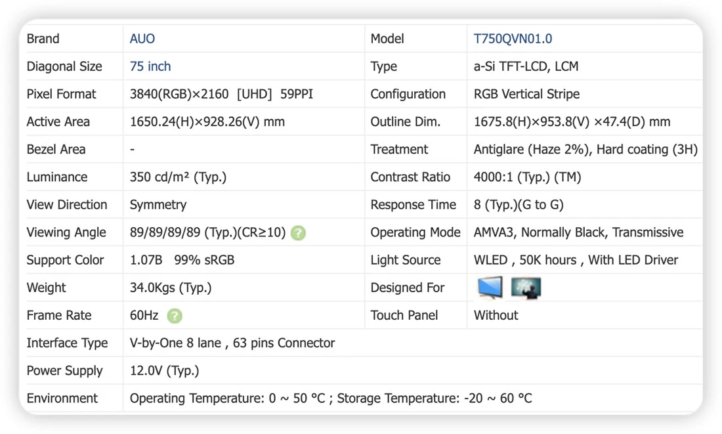This screenshot has height=434, width=722.
Task: Open the 75 inch diagonal size link
Action: point(150,66)
